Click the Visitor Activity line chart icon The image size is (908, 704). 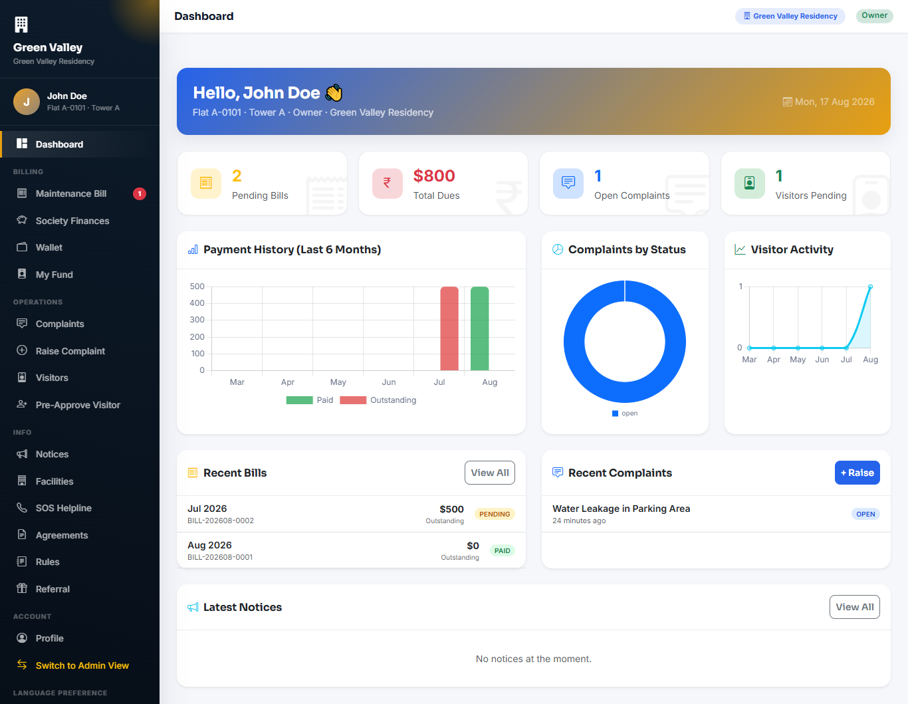tap(740, 249)
